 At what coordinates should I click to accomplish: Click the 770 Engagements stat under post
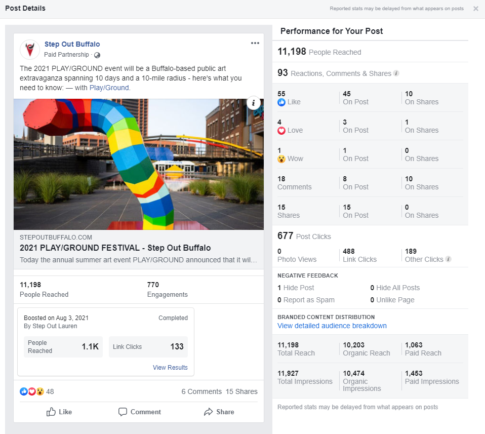click(168, 290)
